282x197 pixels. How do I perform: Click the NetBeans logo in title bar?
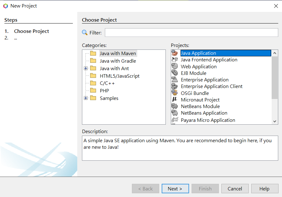(x=6, y=6)
